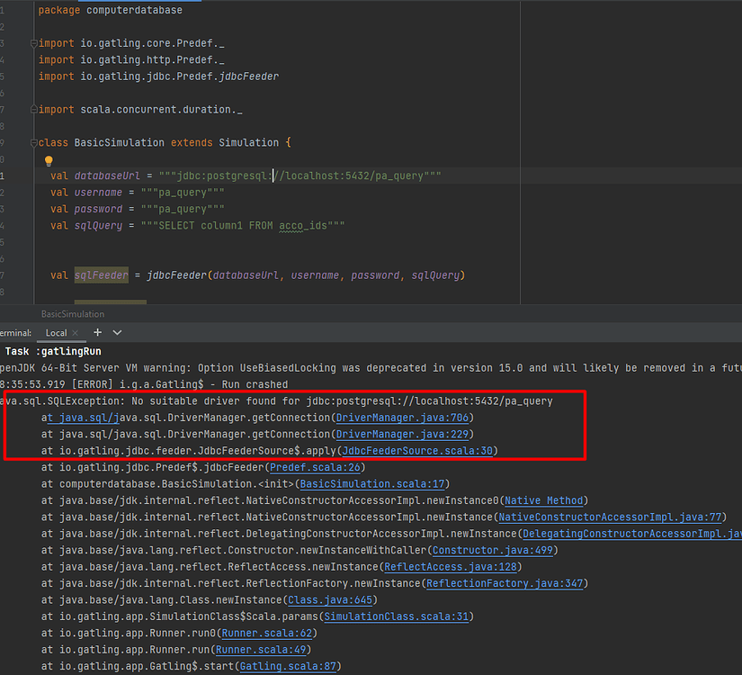Open the ReflectionFactory.java:347 link
742x675 pixels.
(x=505, y=583)
